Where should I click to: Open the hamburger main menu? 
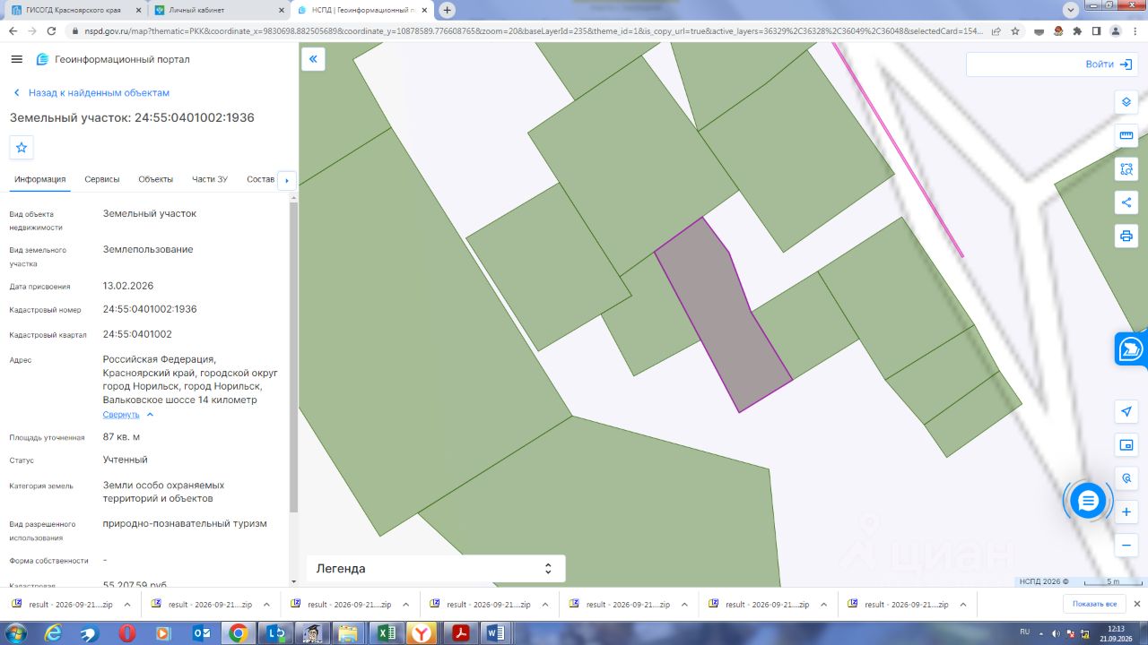coord(16,59)
